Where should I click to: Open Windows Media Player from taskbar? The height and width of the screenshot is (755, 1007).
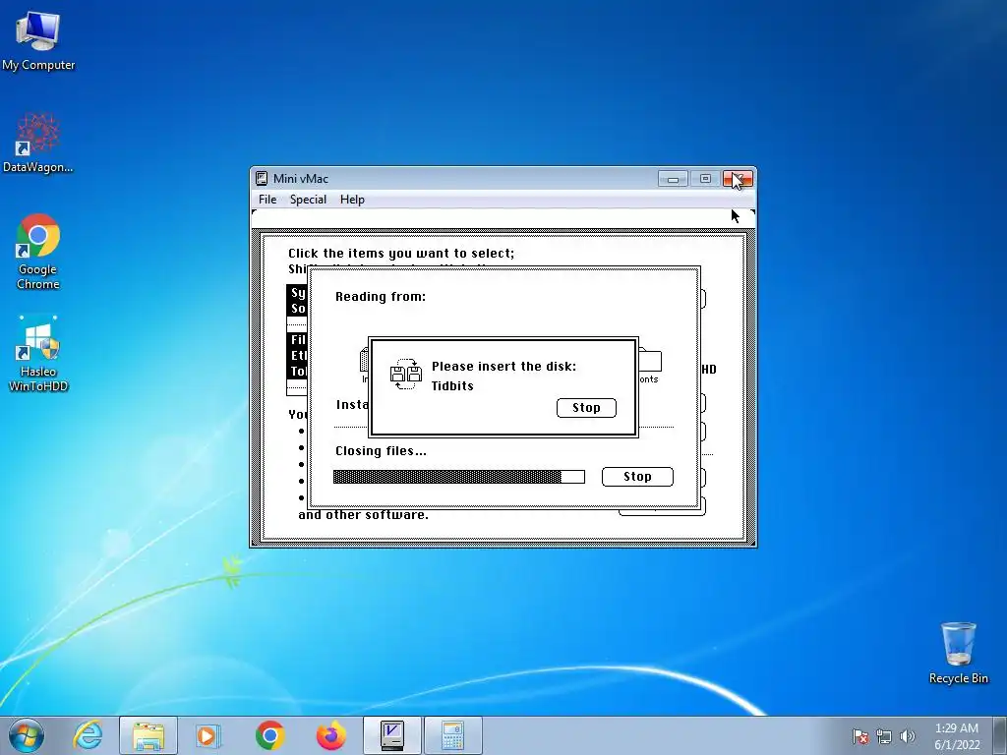207,735
